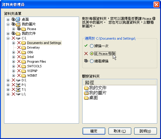Click the desktop icon next to 桌面
This screenshot has height=139, width=161.
click(18, 20)
